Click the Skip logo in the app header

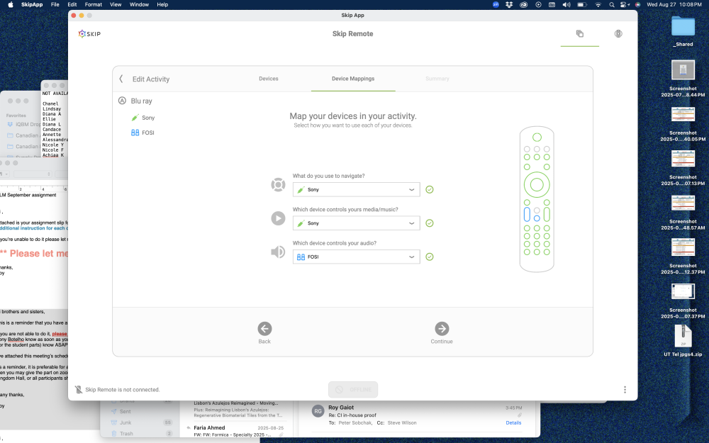[89, 34]
